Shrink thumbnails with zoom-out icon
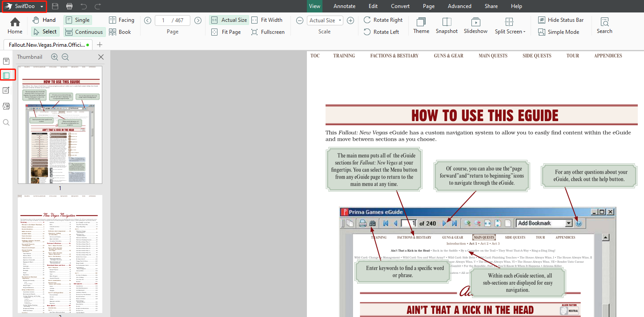Viewport: 644px width, 317px height. point(65,57)
